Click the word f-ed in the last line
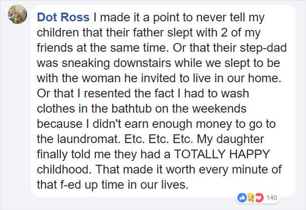The height and width of the screenshot is (210, 306). click(71, 184)
